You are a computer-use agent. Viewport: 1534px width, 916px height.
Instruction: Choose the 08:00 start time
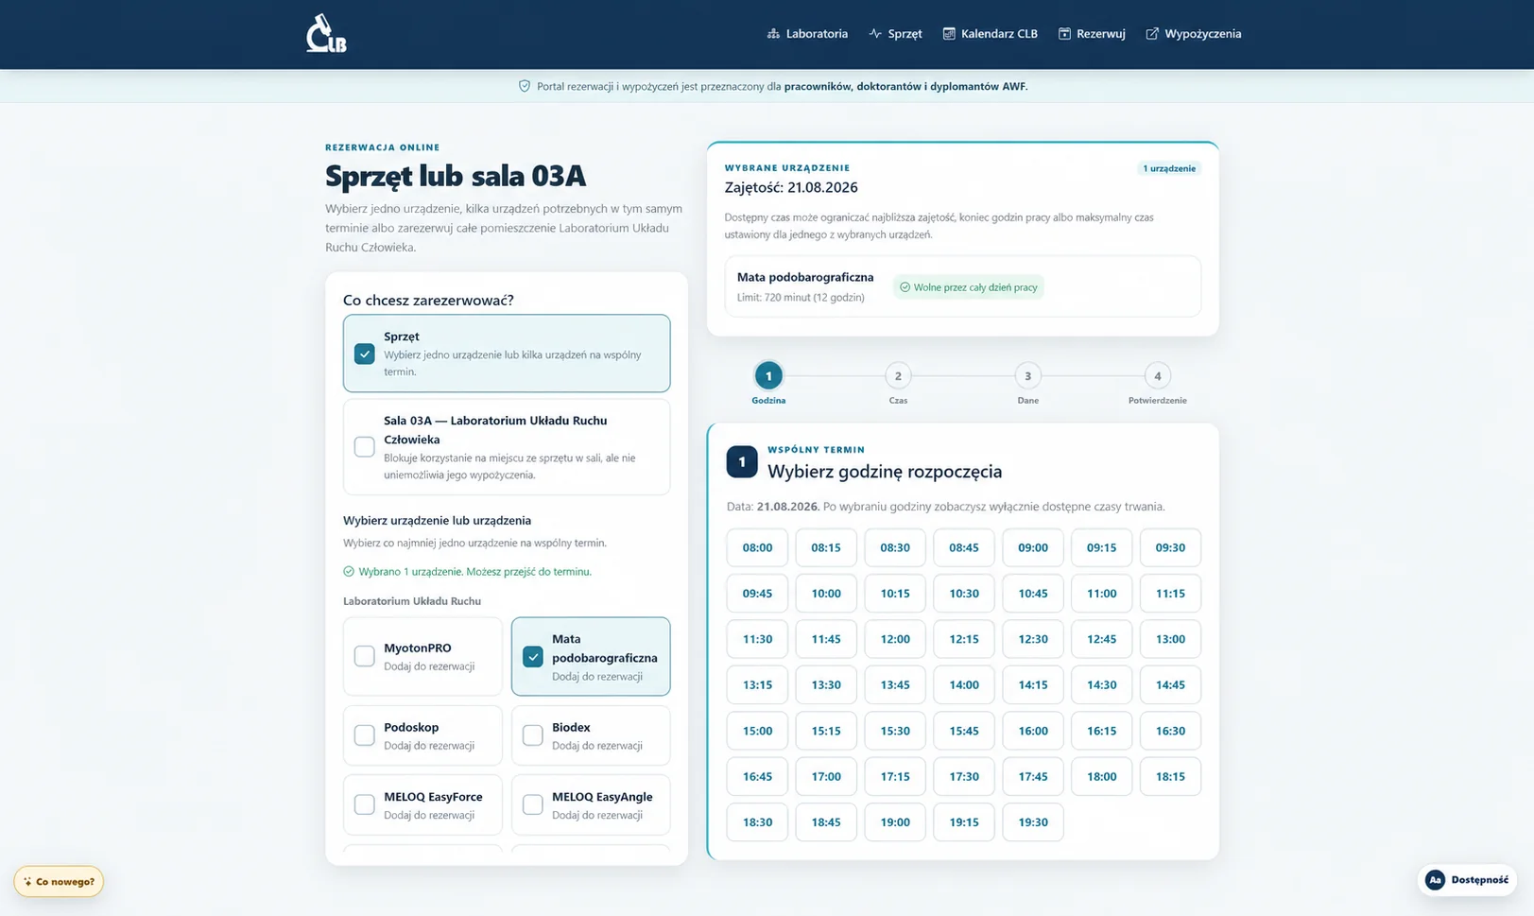[757, 547]
